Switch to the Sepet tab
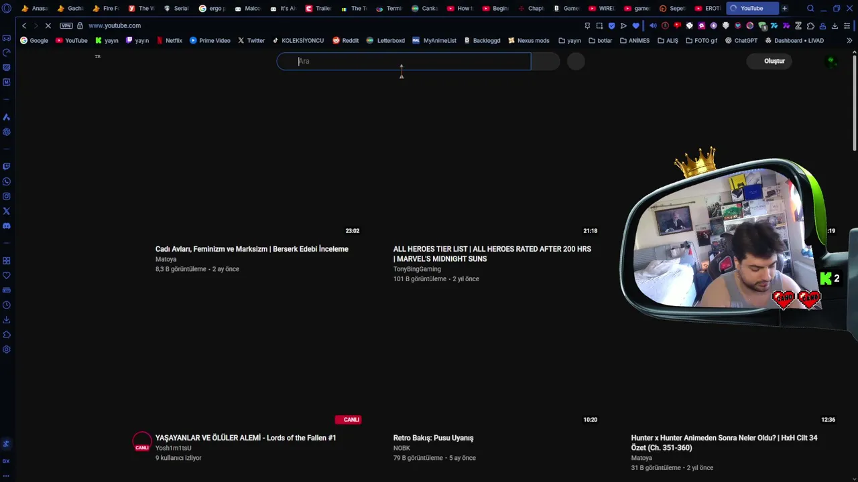Image resolution: width=858 pixels, height=482 pixels. 672,8
